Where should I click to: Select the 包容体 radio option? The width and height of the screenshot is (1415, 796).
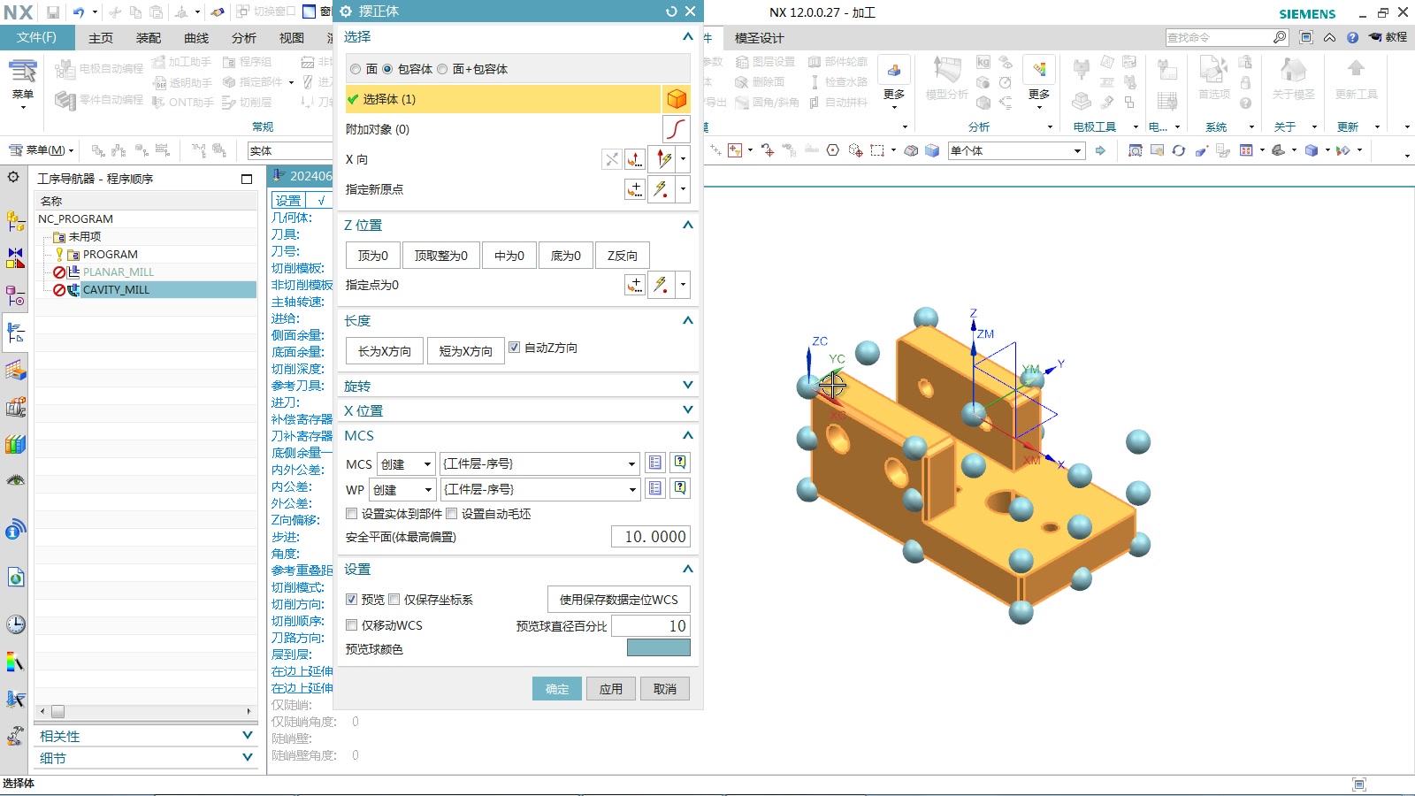387,69
